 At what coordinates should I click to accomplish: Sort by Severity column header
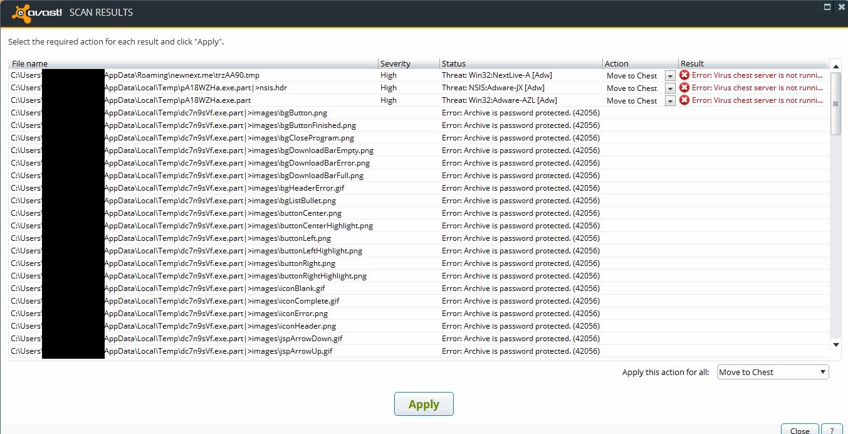409,63
